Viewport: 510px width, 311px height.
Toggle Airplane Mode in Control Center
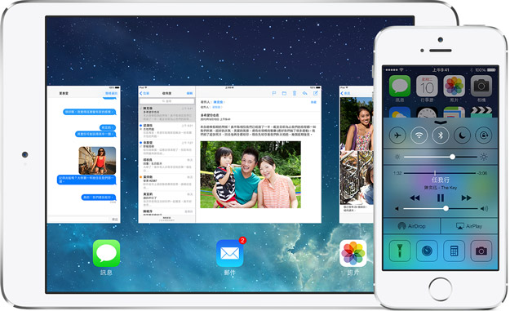click(397, 135)
